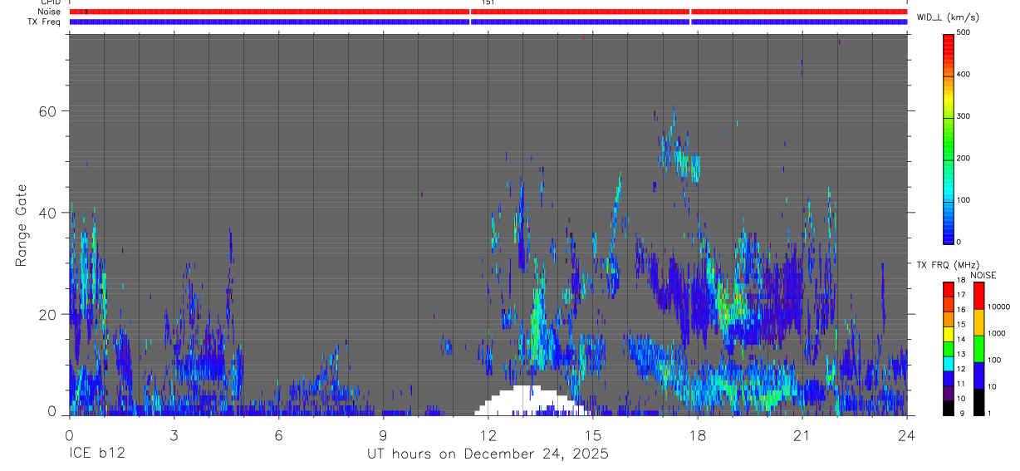Select the 18 MHz tick label
This screenshot has width=1020, height=471.
click(x=960, y=281)
